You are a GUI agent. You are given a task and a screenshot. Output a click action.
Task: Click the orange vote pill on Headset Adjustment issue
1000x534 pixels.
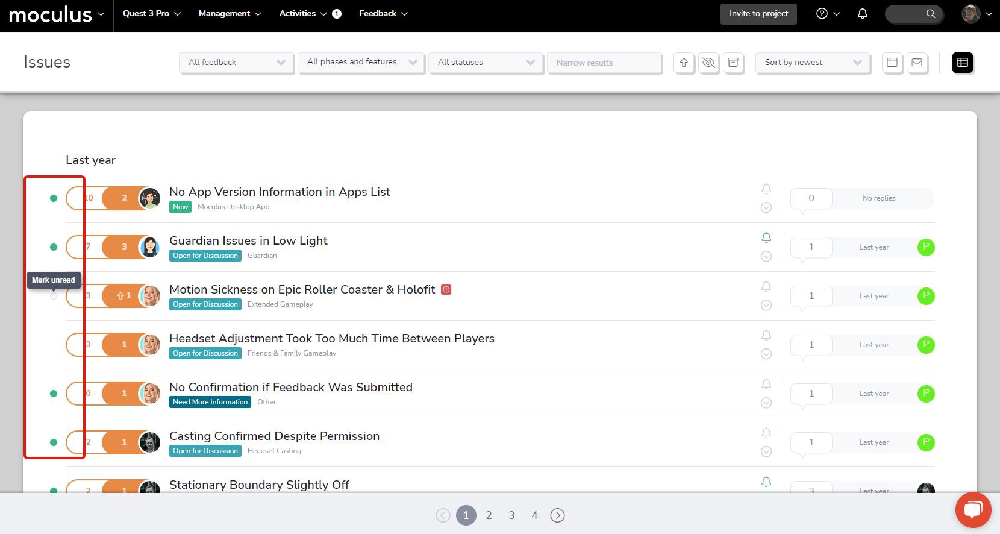coord(123,345)
